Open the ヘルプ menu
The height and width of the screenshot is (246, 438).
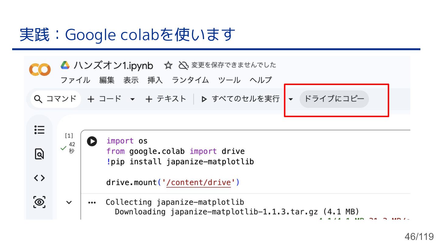tap(261, 80)
